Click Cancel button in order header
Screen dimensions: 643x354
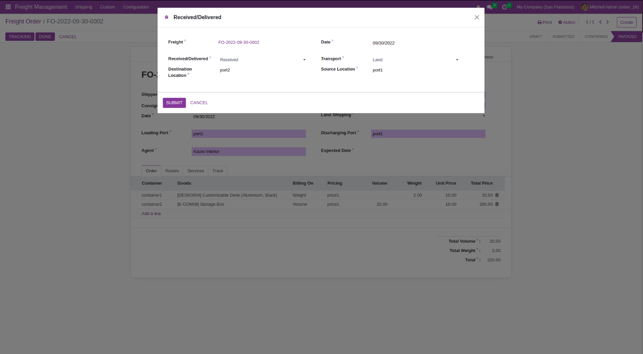[x=68, y=37]
